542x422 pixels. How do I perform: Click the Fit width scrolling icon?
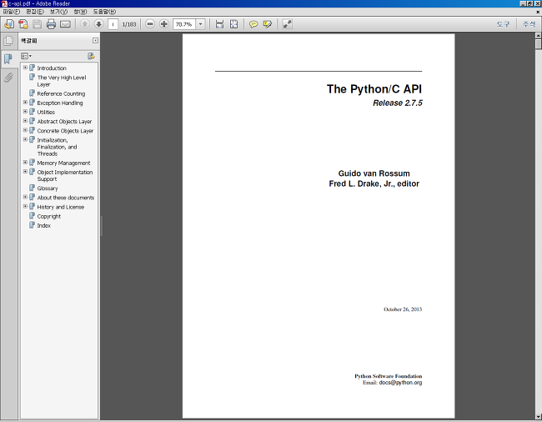(x=219, y=24)
